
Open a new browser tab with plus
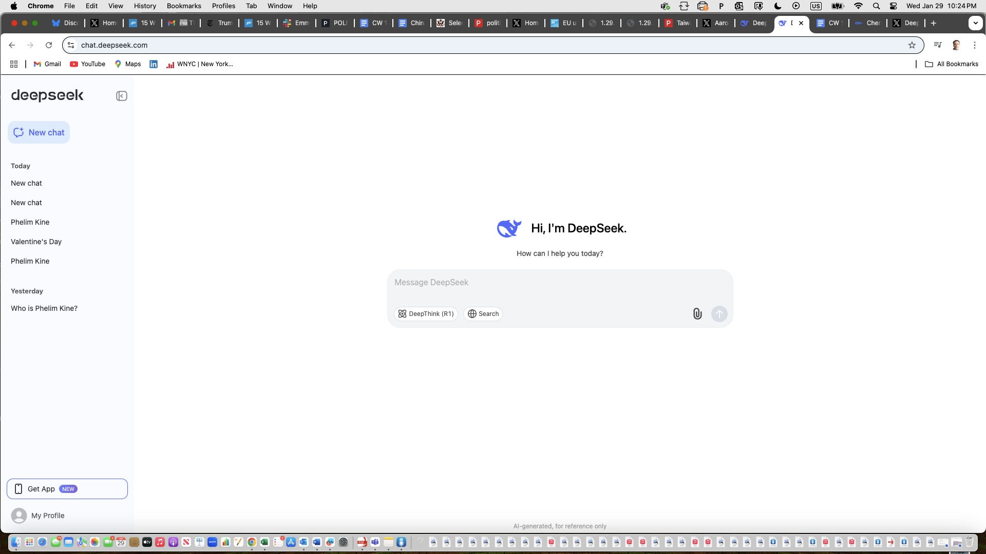pyautogui.click(x=934, y=23)
